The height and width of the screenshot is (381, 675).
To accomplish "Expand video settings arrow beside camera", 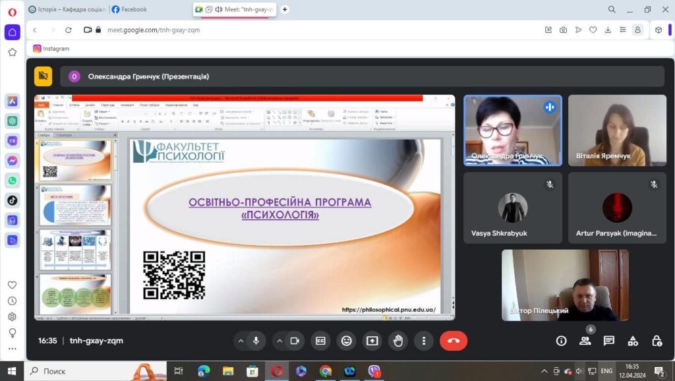I will tap(279, 341).
